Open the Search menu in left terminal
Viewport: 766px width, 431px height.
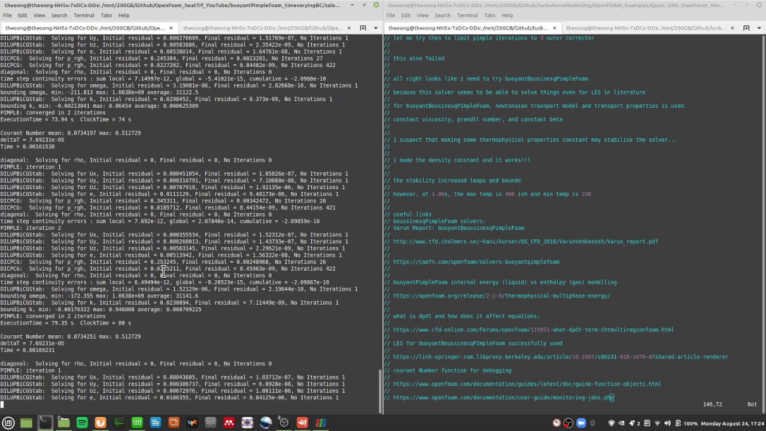(x=59, y=15)
